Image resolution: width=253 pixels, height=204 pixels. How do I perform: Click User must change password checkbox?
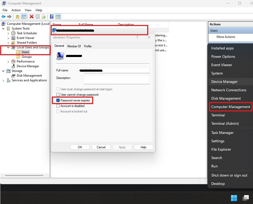click(x=58, y=89)
